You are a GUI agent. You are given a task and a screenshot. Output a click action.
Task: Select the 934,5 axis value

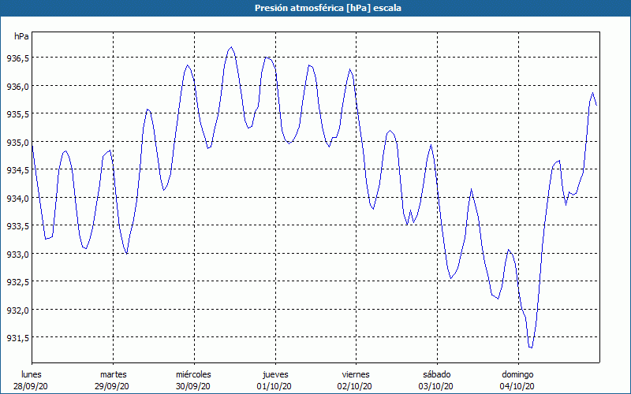tap(17, 170)
